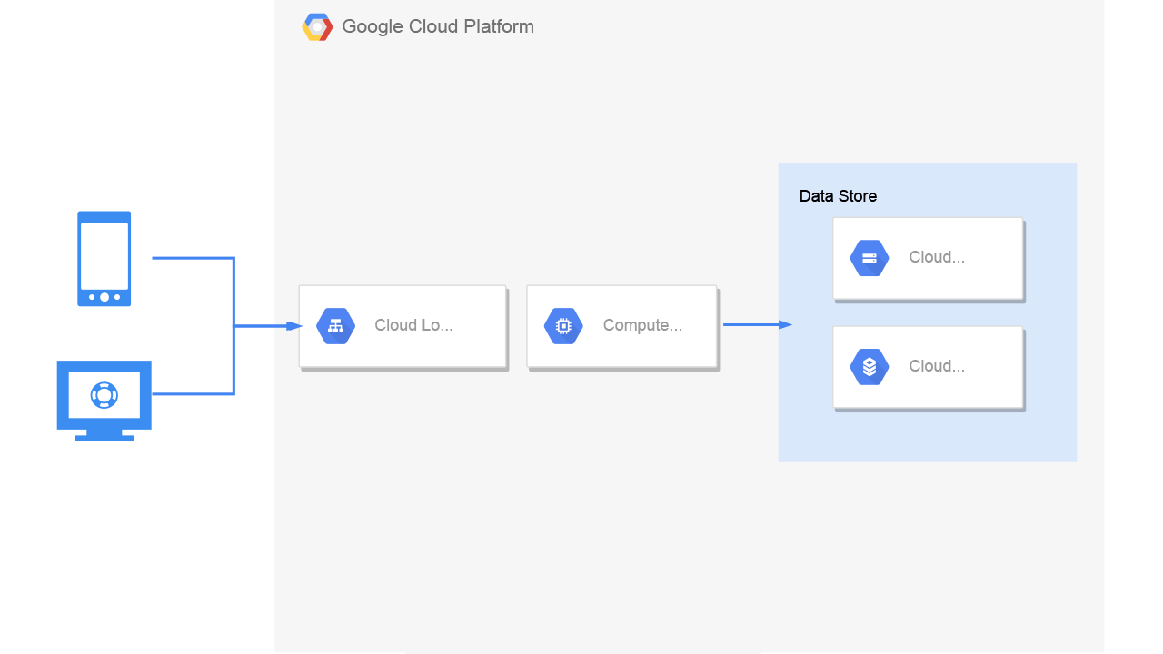
Task: Click the Google Cloud Platform hexagon logo
Action: pos(317,27)
